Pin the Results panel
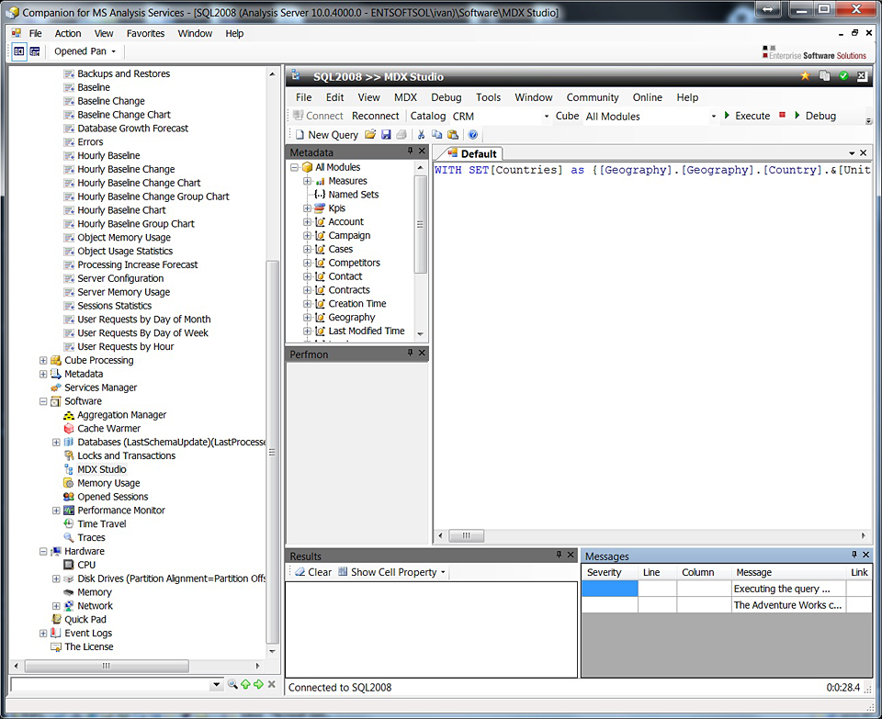Screen dimensions: 882x719 click(x=559, y=555)
